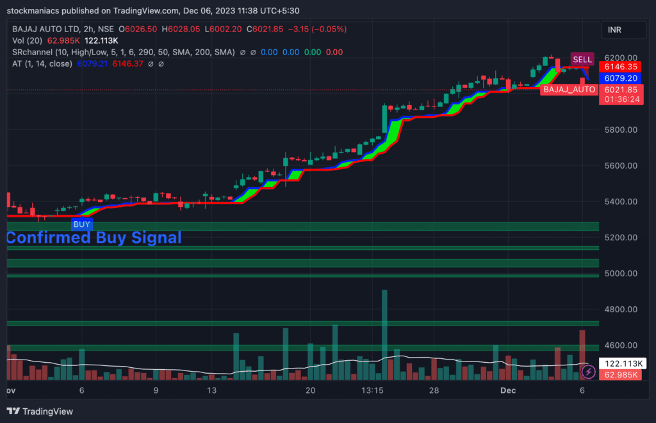The height and width of the screenshot is (423, 656).
Task: Click the BUY signal label
Action: pyautogui.click(x=81, y=224)
